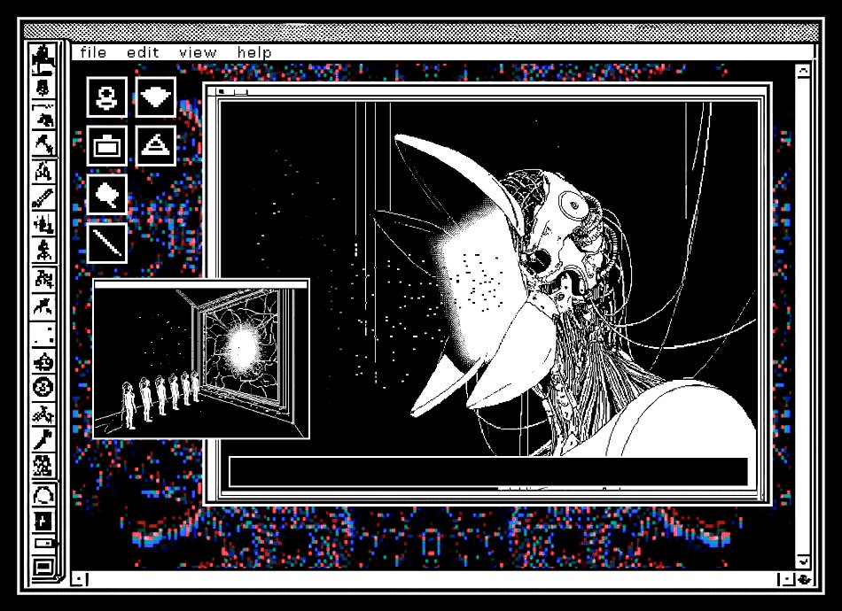Click the bell-shaped icon in the sidebar
The width and height of the screenshot is (842, 611).
(43, 88)
